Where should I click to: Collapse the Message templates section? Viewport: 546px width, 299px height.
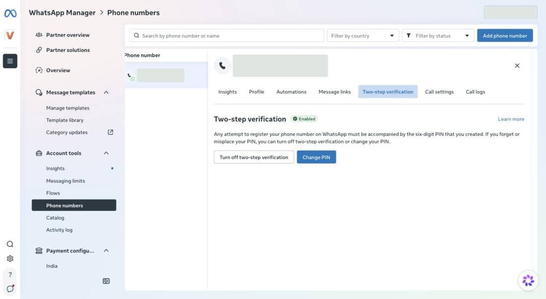[x=106, y=92]
